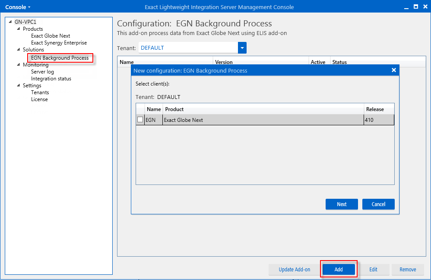Collapse the Products tree node
Image resolution: width=431 pixels, height=280 pixels.
pyautogui.click(x=19, y=29)
